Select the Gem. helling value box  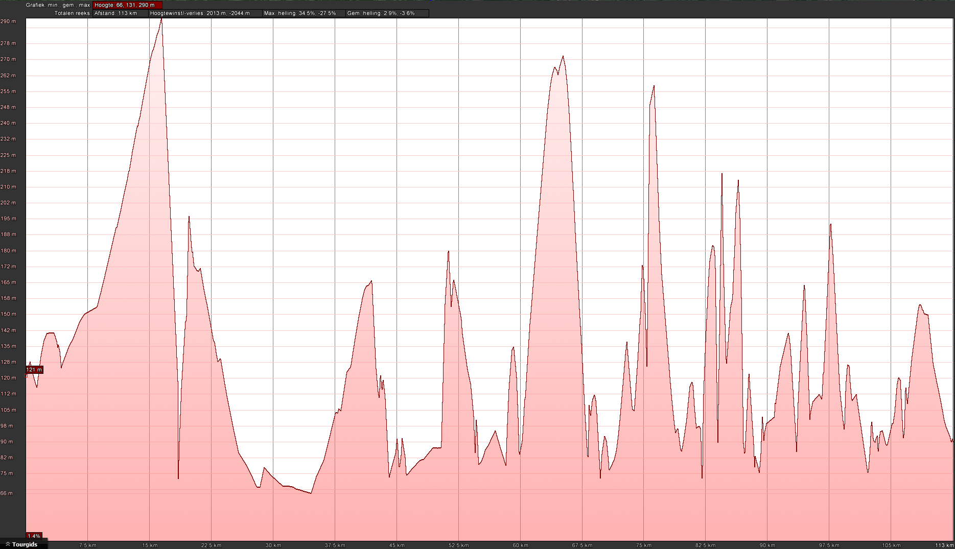[x=387, y=13]
